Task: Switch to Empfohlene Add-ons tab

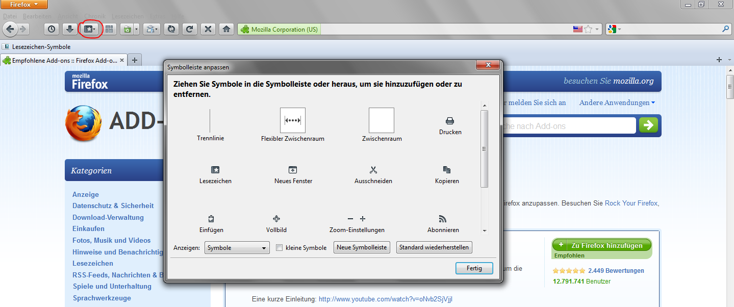Action: pos(64,60)
